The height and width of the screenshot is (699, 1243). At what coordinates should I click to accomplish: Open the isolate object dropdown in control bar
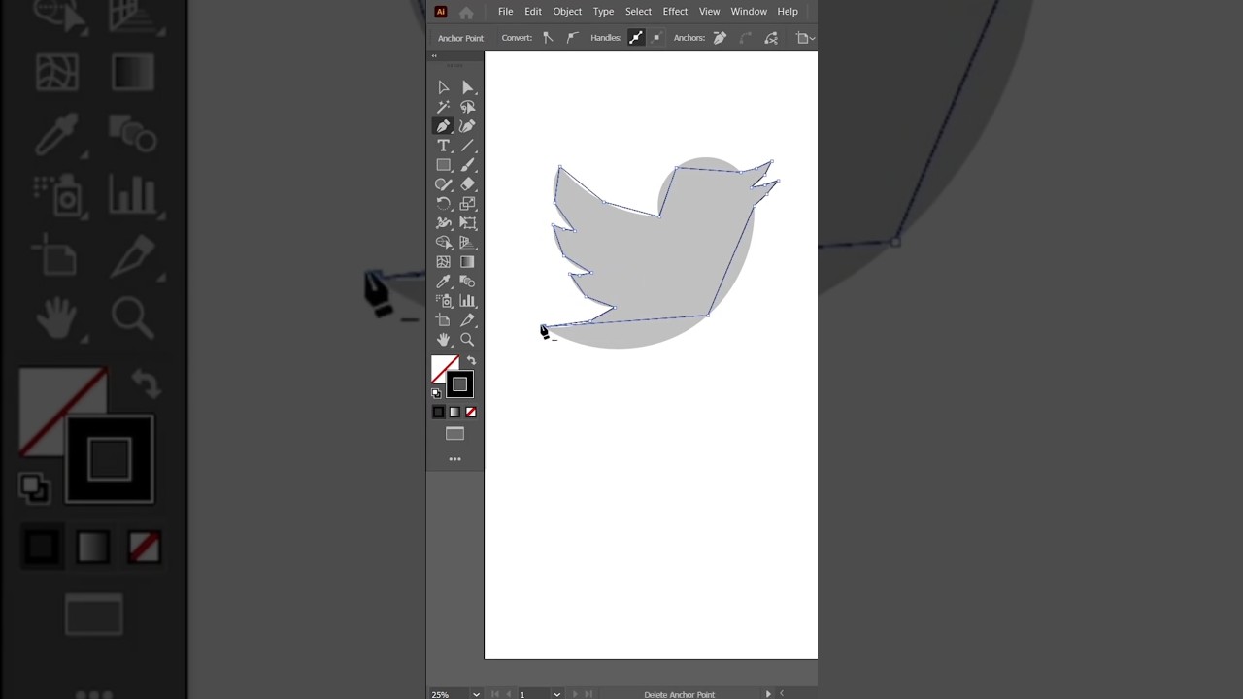(x=813, y=38)
